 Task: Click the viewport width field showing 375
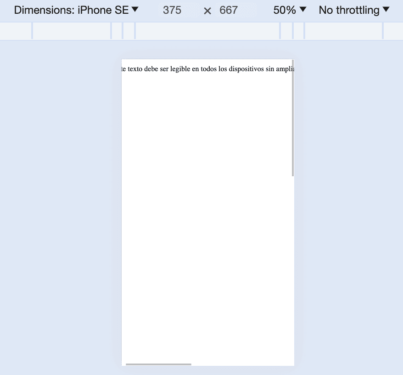tap(172, 10)
